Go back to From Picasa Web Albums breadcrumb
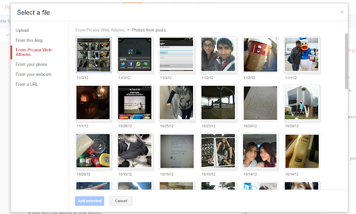The width and height of the screenshot is (356, 214). [100, 30]
